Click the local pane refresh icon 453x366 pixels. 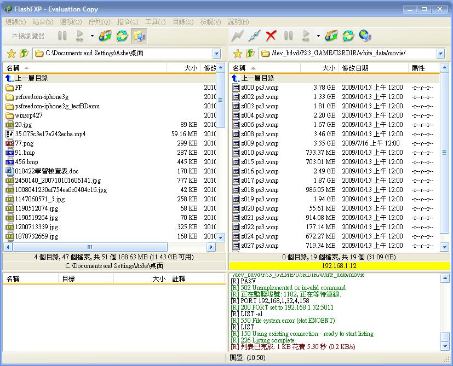122,36
